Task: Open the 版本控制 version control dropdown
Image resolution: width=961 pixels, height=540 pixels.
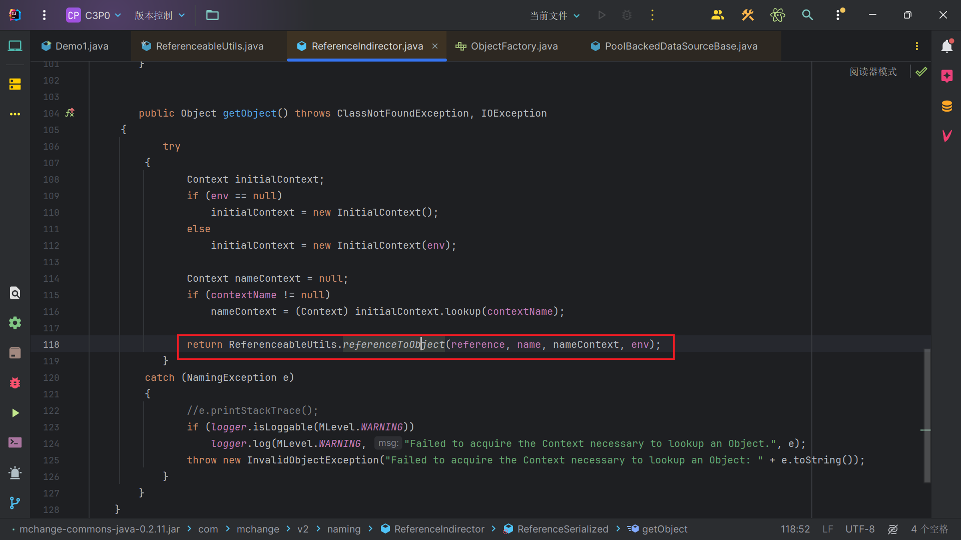Action: point(160,16)
